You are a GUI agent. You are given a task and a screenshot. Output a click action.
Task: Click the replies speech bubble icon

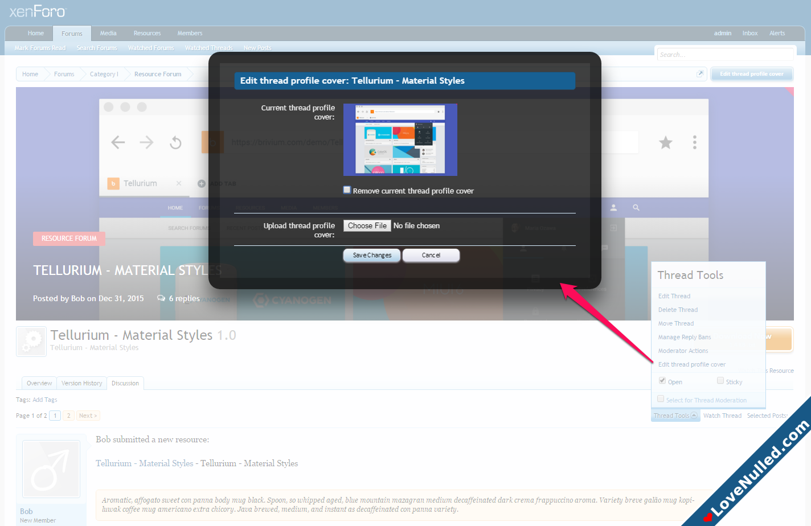(161, 298)
